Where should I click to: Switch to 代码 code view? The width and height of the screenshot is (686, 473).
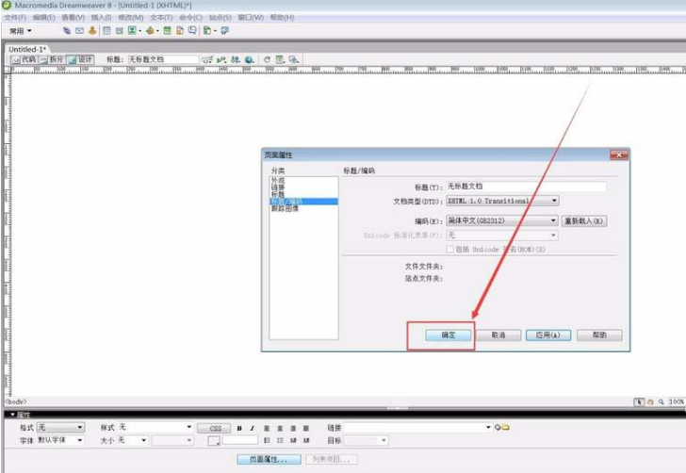[x=24, y=59]
